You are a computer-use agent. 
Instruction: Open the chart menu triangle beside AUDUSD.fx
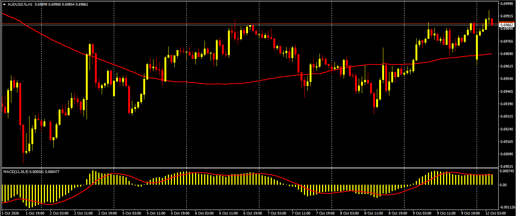pyautogui.click(x=4, y=4)
